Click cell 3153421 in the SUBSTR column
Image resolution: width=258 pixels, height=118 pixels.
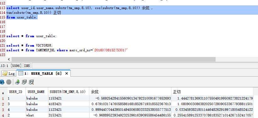coord(69,115)
